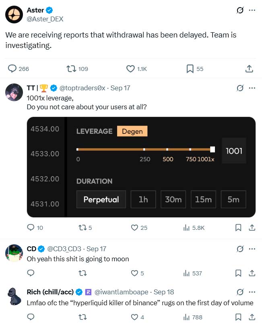This screenshot has width=262, height=327.
Task: Open the @toptraders0x profile link
Action: 83,88
